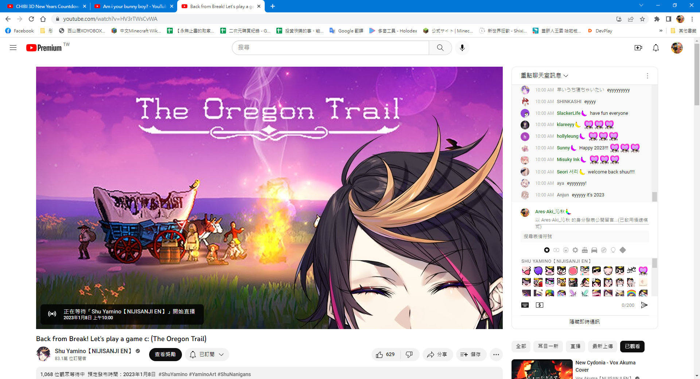Open the Facebook bookmark
The height and width of the screenshot is (379, 700).
[20, 31]
